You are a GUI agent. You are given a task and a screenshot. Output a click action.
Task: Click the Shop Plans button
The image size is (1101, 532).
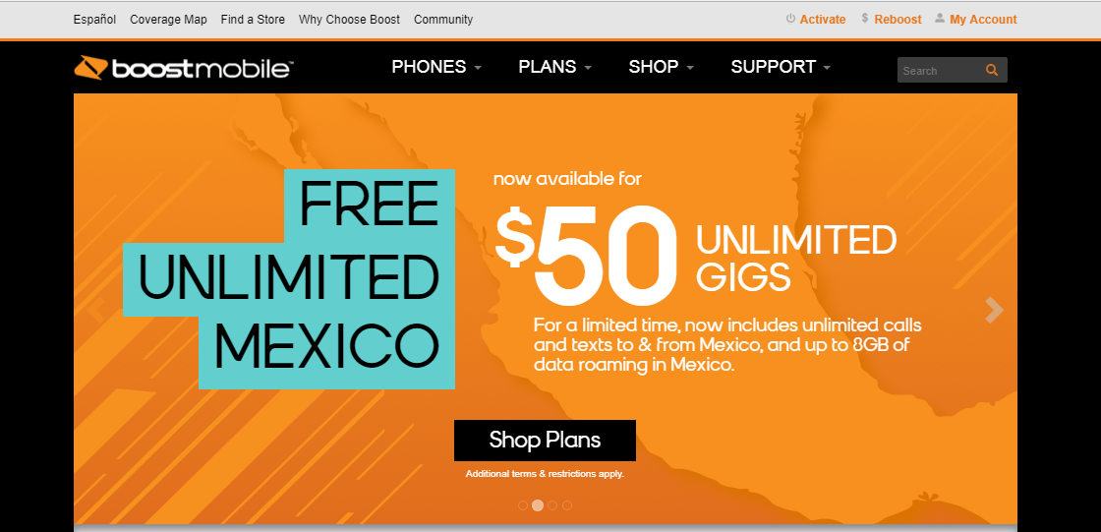click(545, 441)
